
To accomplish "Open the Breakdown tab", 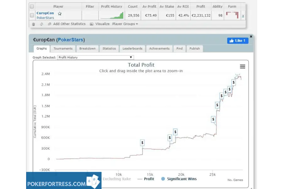I will 87,49.
